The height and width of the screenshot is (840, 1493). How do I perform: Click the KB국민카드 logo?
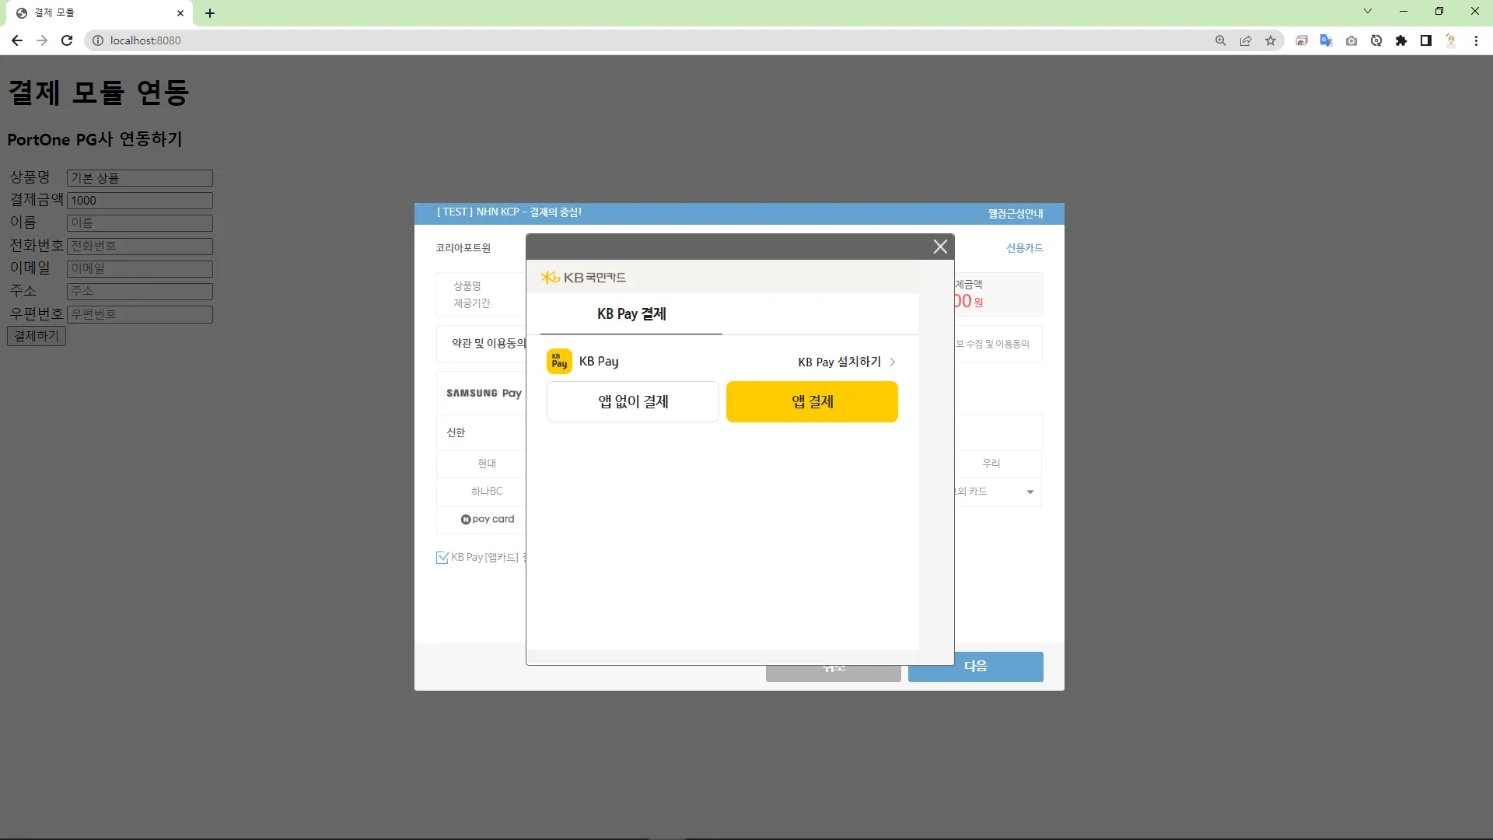pyautogui.click(x=583, y=278)
